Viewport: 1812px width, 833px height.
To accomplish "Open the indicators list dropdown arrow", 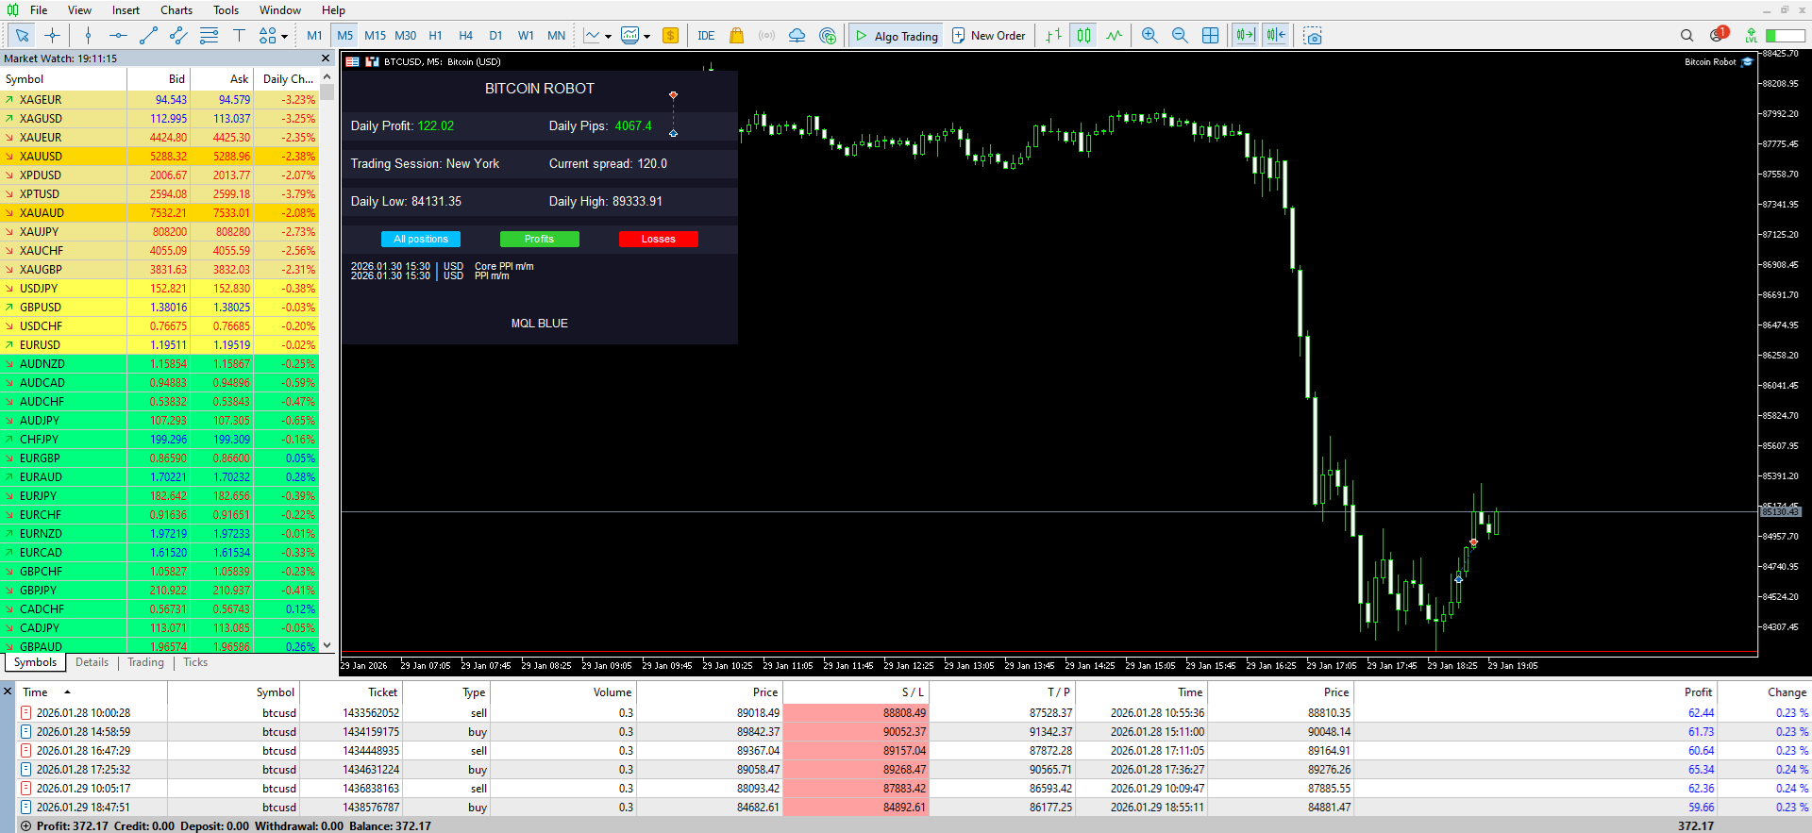I will tap(608, 37).
